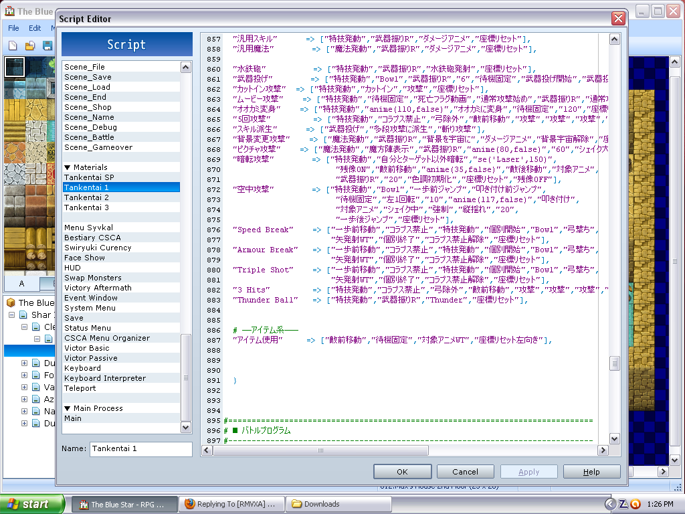685x514 pixels.
Task: Show hidden tray icons arrow
Action: 610,504
